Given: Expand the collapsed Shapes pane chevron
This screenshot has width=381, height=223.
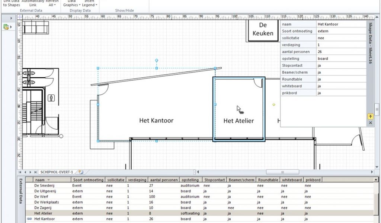Looking at the screenshot, I should (x=11, y=18).
